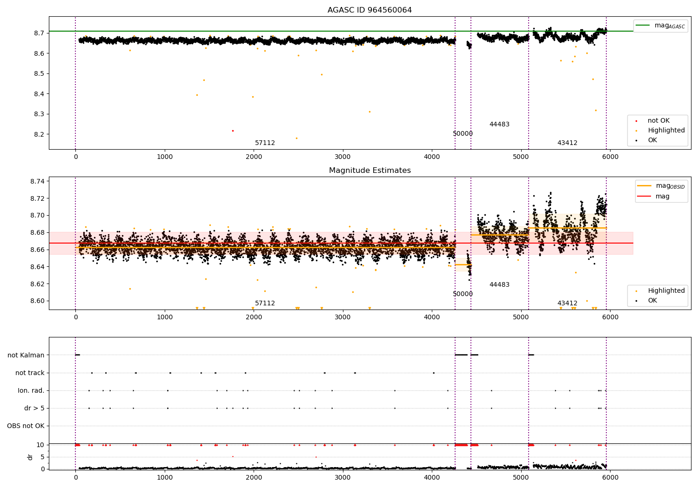Image resolution: width=698 pixels, height=488 pixels.
Task: Click the 8.68 y-axis tick label
Action: pyautogui.click(x=37, y=232)
